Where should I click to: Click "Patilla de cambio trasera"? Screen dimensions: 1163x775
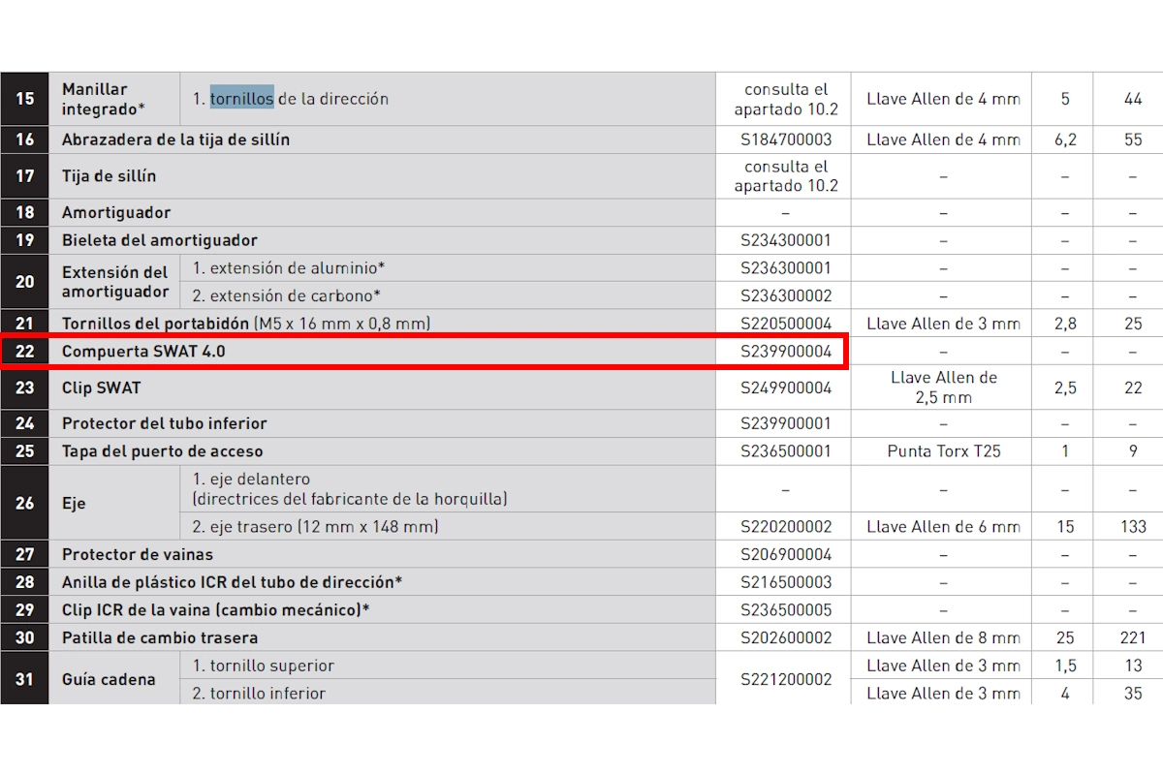(x=160, y=638)
